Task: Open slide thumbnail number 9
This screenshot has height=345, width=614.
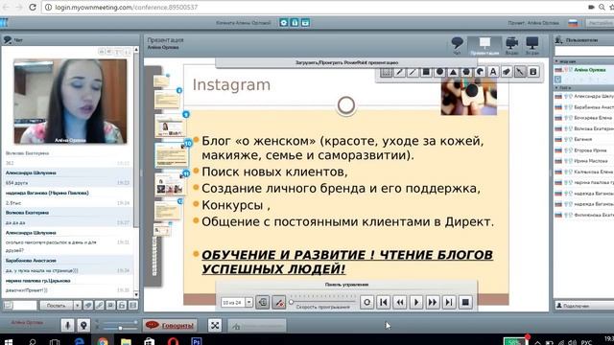Action: [x=170, y=126]
